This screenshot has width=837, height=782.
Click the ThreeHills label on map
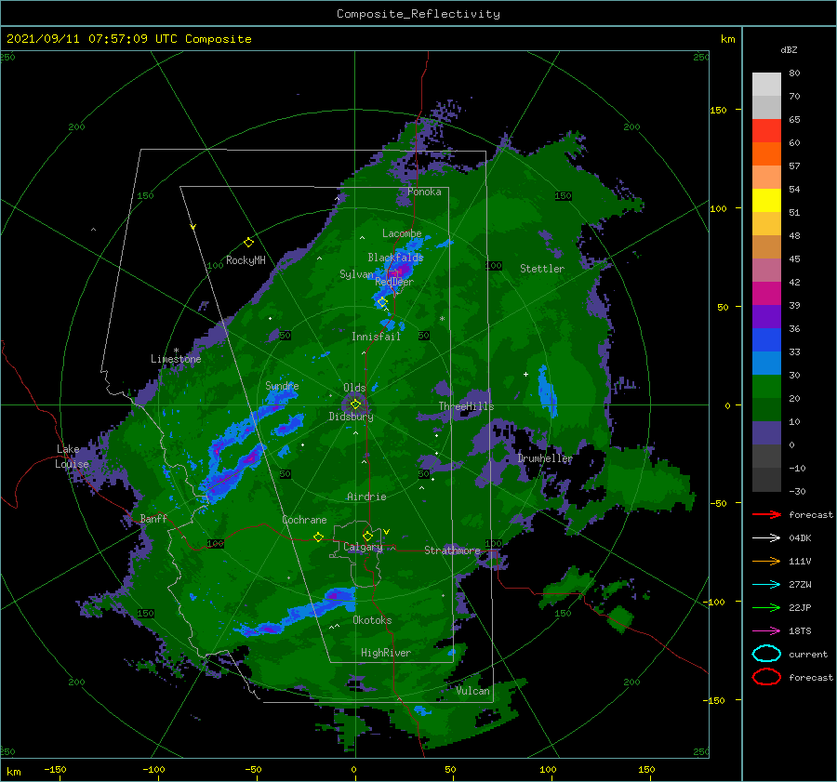tap(467, 406)
